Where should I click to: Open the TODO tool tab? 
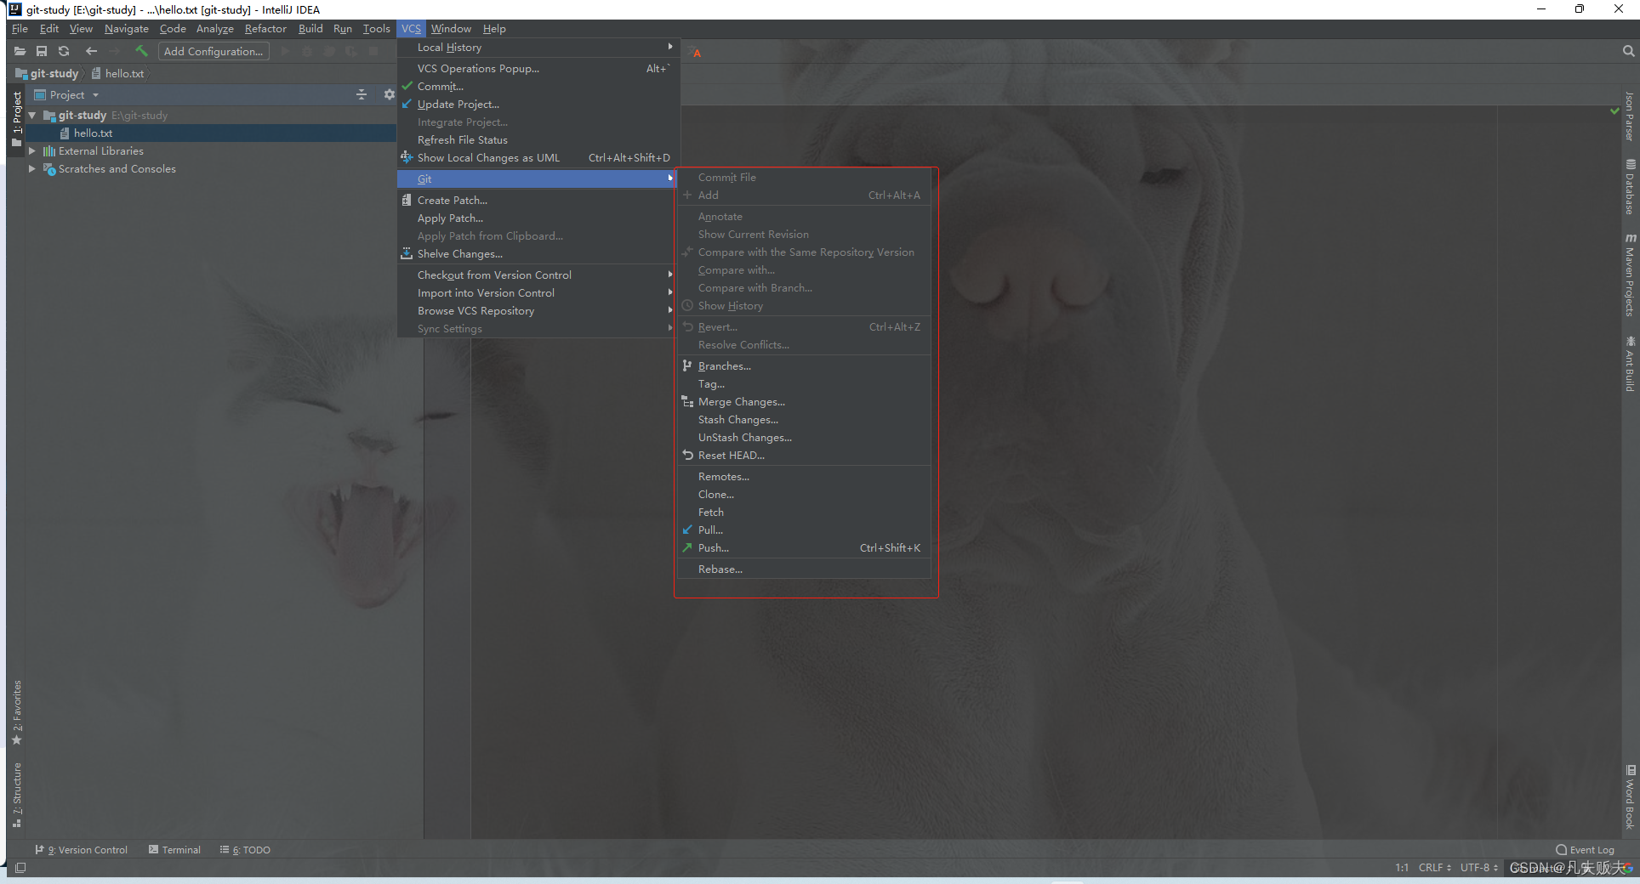245,849
